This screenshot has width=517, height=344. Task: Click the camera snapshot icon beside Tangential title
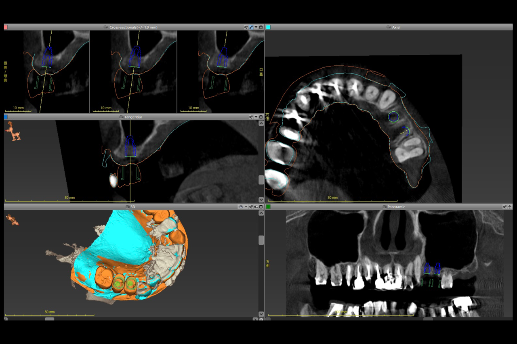pos(121,117)
